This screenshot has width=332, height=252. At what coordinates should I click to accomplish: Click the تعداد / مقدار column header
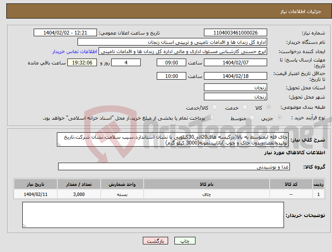click(x=79, y=184)
